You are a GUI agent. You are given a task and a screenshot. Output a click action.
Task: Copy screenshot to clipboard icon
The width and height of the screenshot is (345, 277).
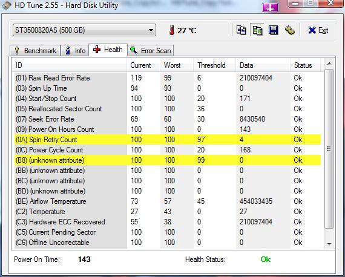257,30
